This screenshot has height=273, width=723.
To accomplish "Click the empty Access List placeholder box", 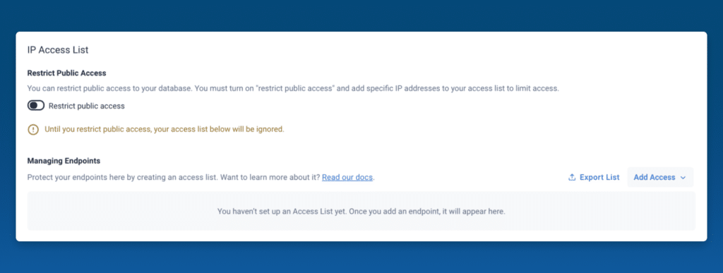I will pyautogui.click(x=361, y=212).
